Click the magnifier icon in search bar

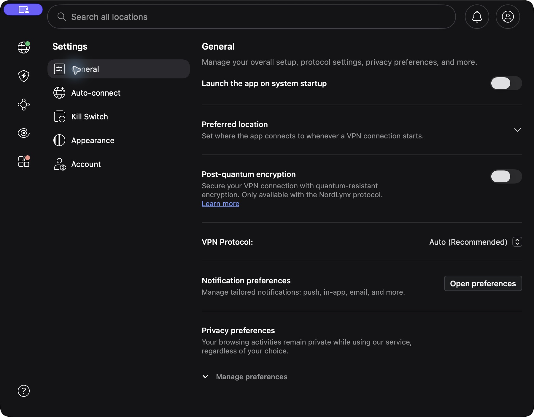click(x=61, y=17)
